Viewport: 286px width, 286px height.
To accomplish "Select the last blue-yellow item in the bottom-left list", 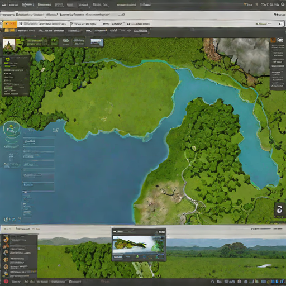I will (x=6, y=274).
